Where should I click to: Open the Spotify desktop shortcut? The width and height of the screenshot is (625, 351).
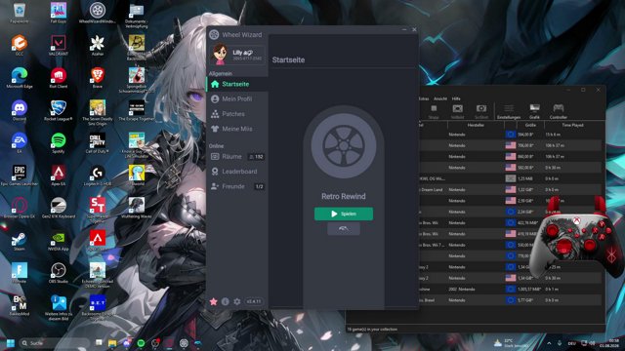59,143
